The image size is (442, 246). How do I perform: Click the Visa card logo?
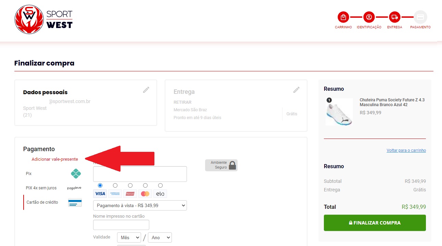[100, 194]
